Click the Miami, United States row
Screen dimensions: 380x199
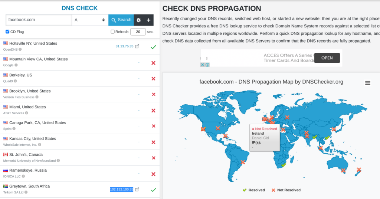click(80, 110)
